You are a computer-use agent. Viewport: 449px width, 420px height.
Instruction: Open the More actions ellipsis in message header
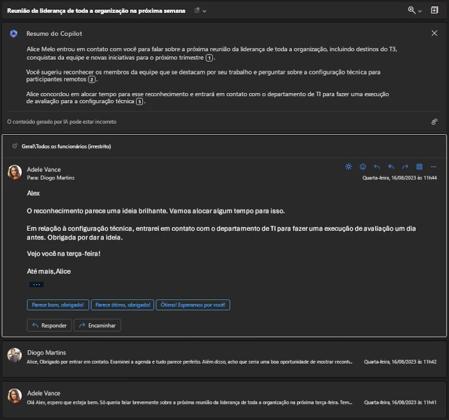pos(433,167)
